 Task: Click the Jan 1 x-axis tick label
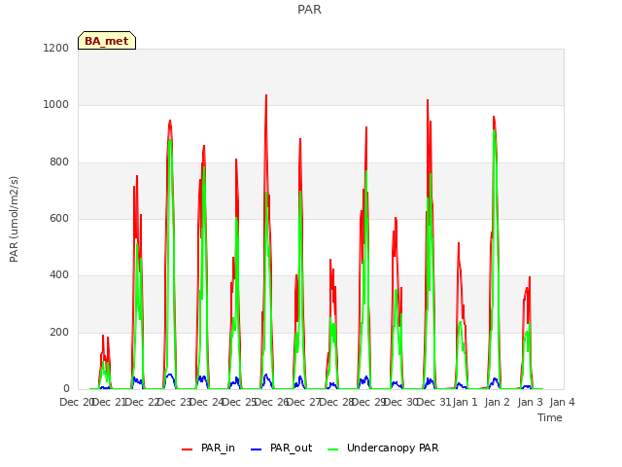(x=465, y=402)
